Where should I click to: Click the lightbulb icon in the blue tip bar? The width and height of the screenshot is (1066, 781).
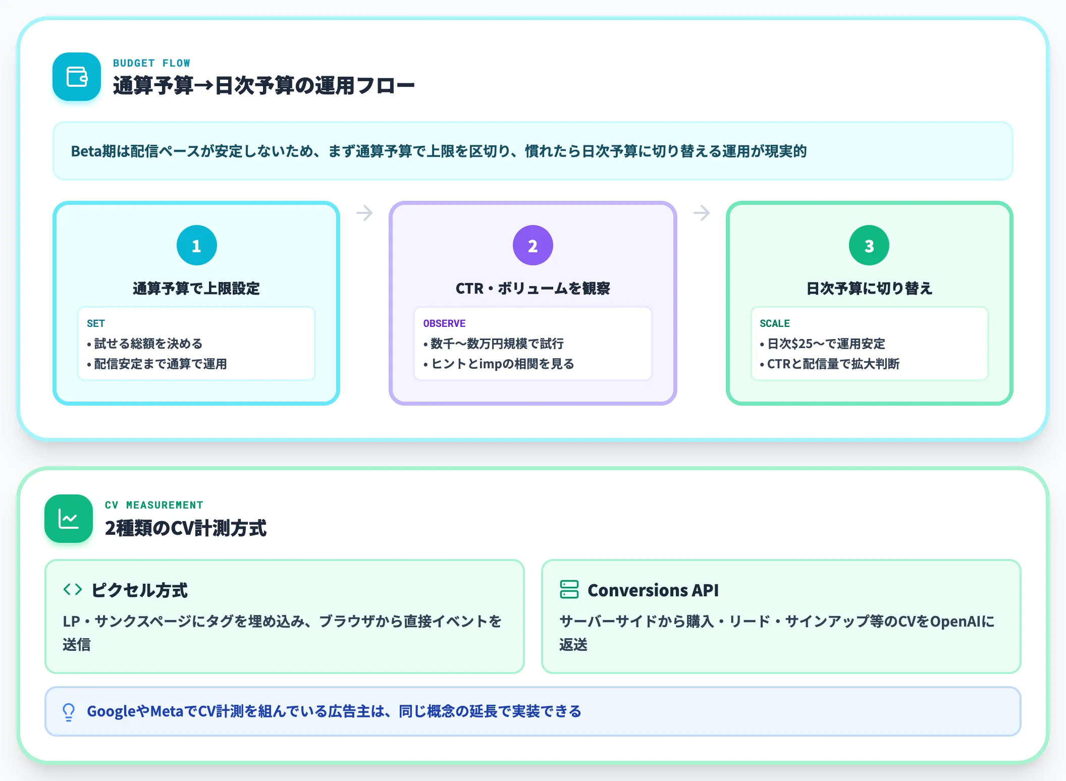(x=69, y=712)
